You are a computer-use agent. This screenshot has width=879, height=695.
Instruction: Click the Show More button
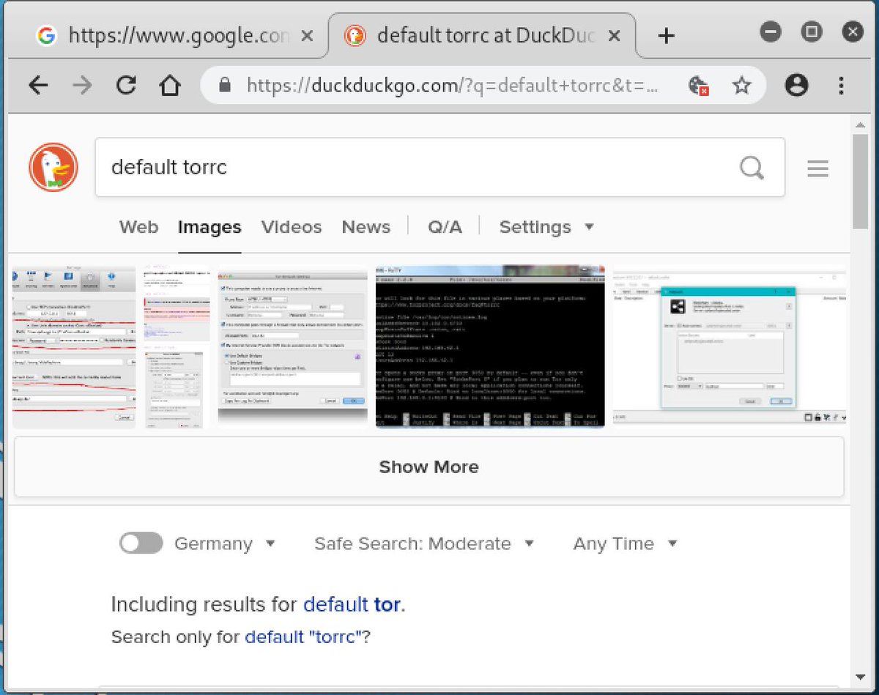(429, 467)
